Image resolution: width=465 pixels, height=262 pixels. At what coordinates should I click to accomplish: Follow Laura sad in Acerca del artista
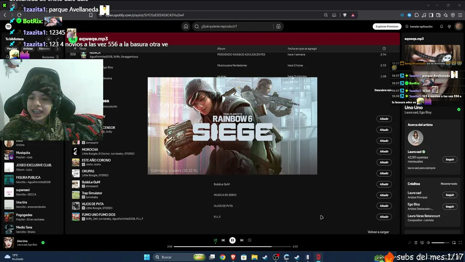(450, 159)
